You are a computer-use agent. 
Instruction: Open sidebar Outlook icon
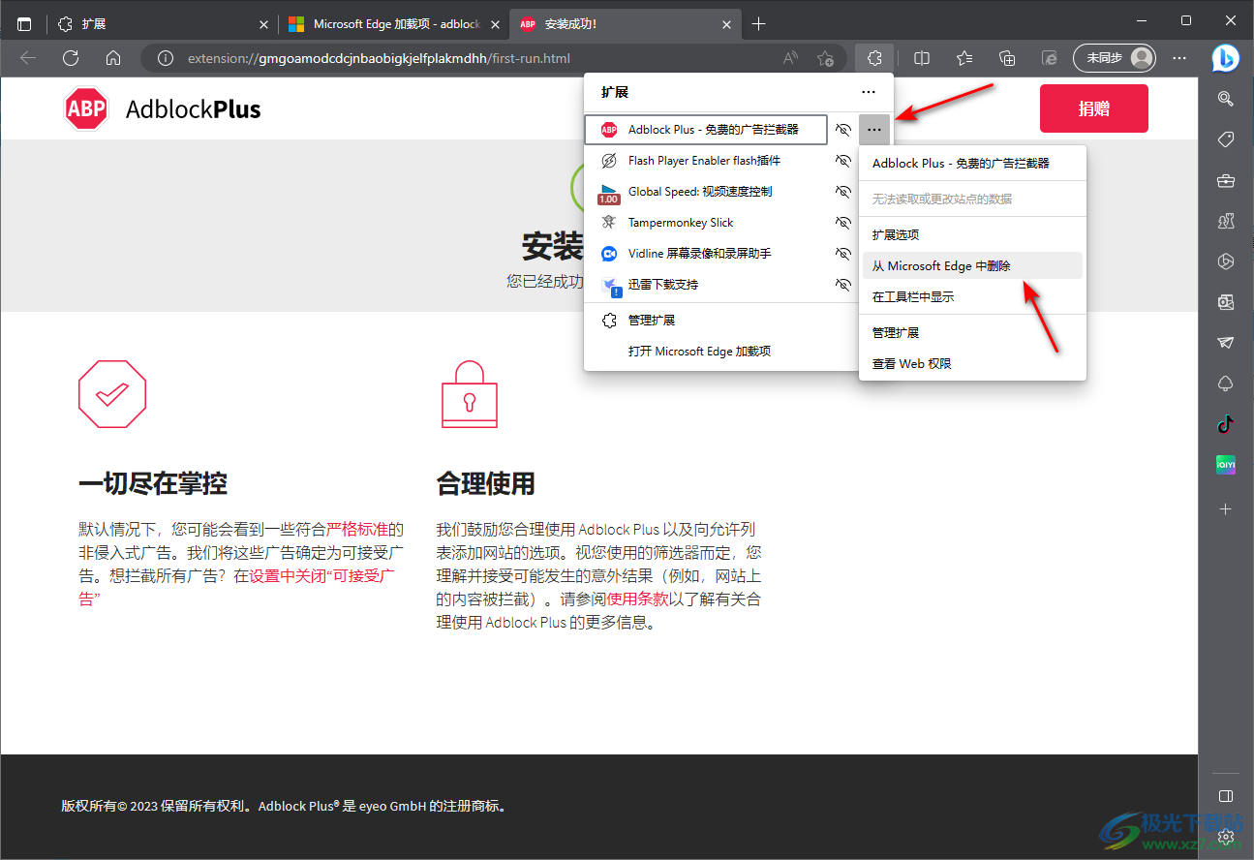click(1226, 302)
